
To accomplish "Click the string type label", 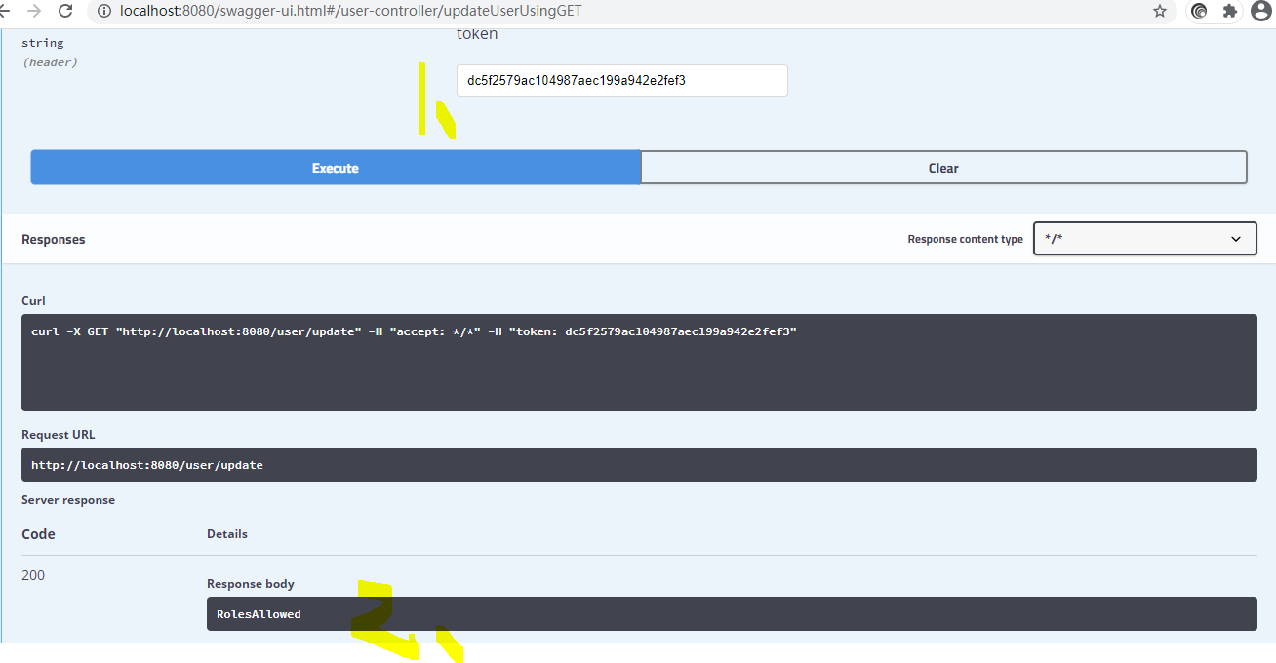I will [43, 43].
